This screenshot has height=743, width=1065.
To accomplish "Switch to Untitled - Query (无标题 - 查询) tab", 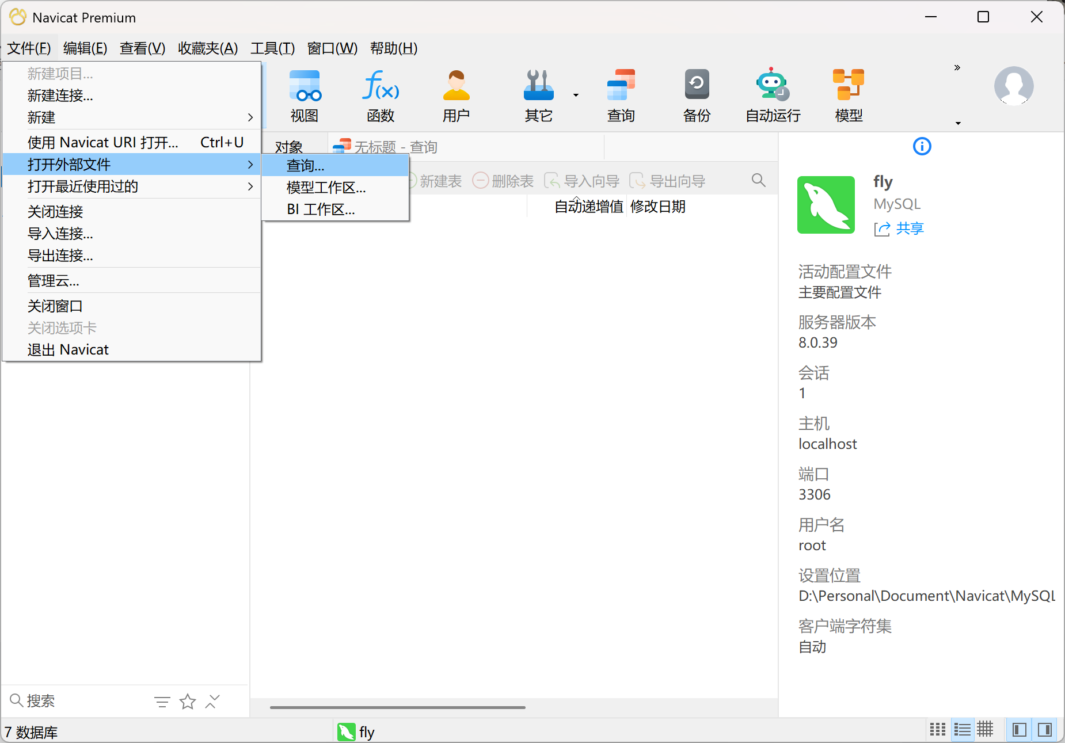I will [x=396, y=147].
